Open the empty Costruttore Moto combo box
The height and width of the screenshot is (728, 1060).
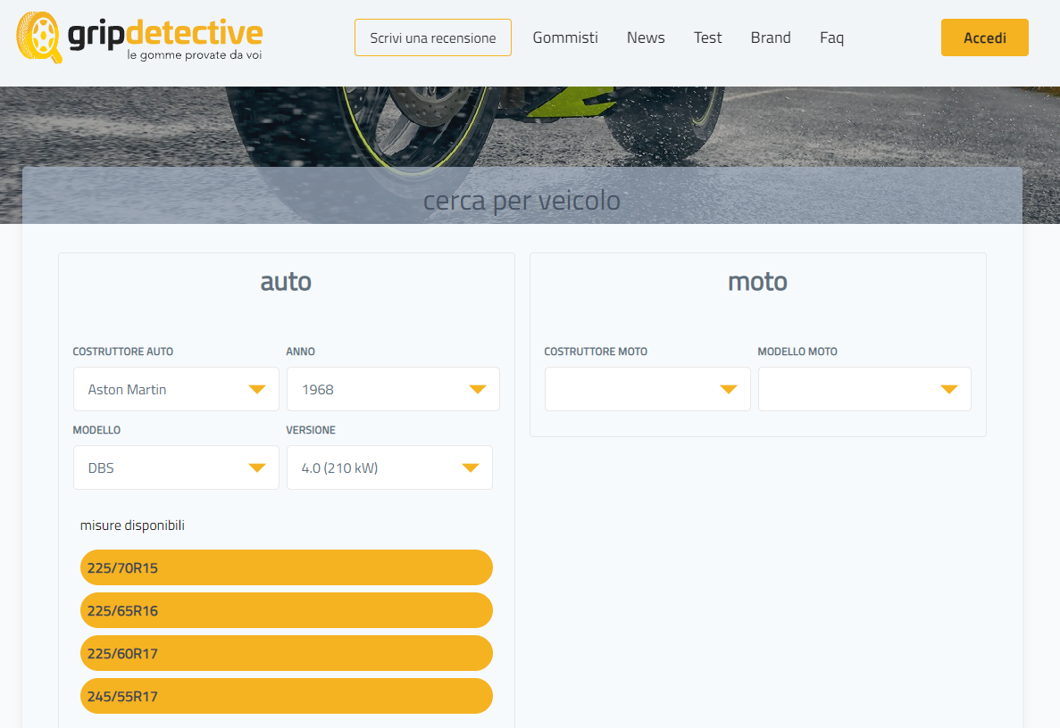634,390
